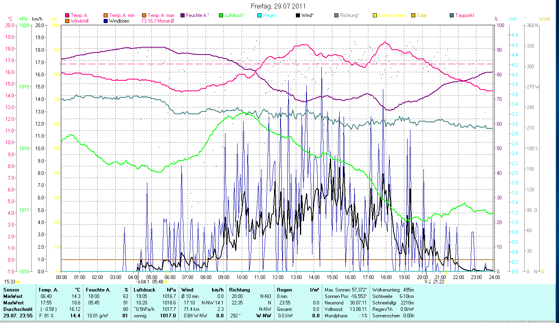Click the gray Richtung* legend square

(336, 16)
